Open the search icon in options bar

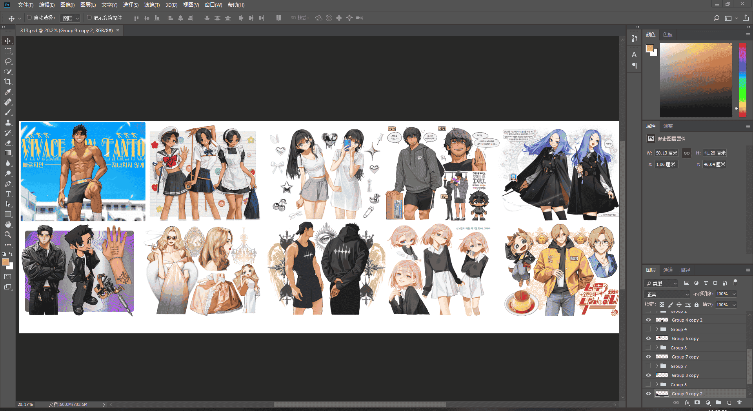click(716, 18)
